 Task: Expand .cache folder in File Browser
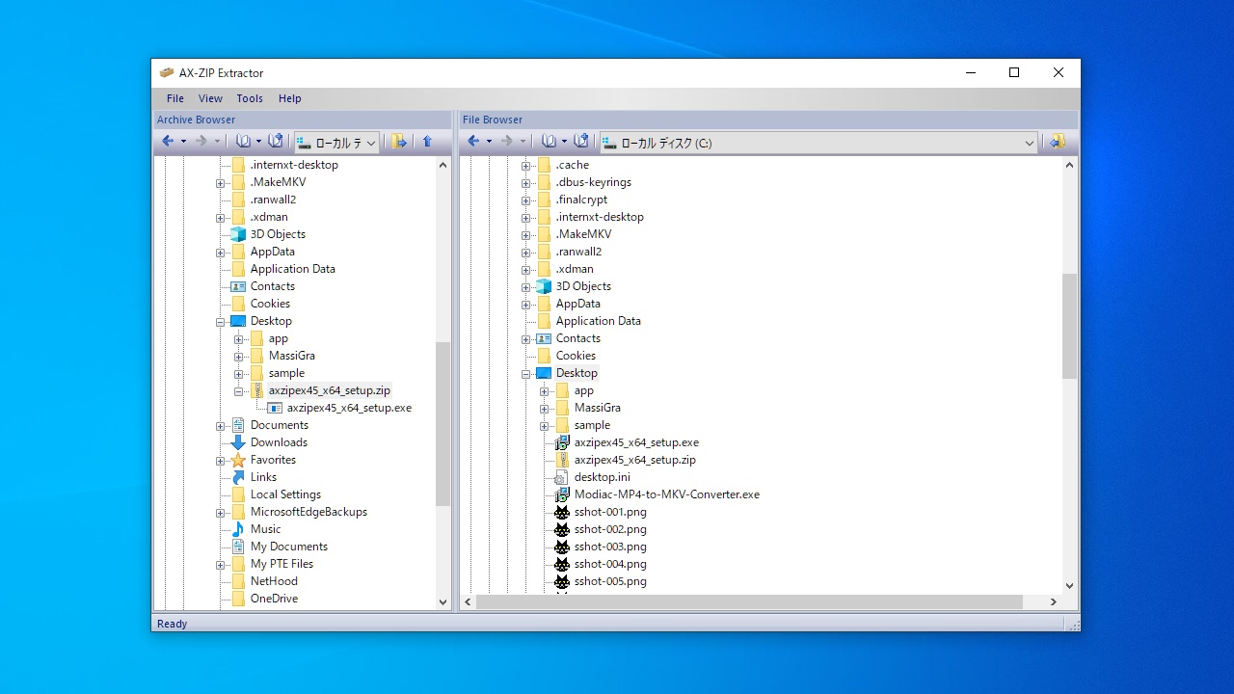coord(525,166)
